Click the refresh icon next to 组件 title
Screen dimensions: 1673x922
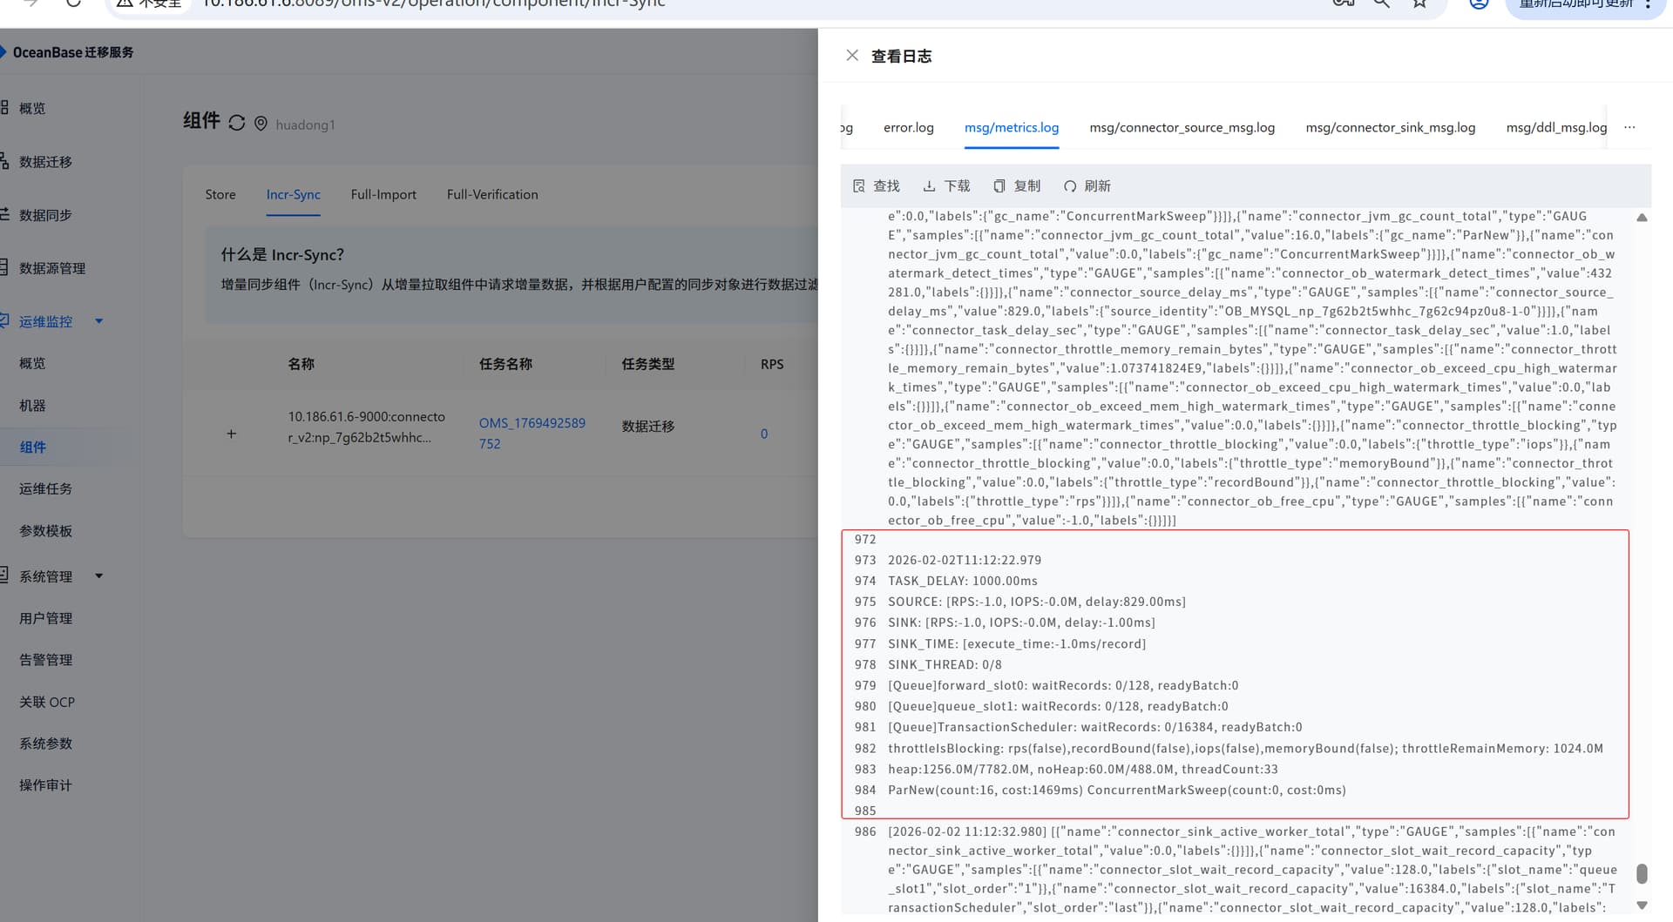click(236, 123)
